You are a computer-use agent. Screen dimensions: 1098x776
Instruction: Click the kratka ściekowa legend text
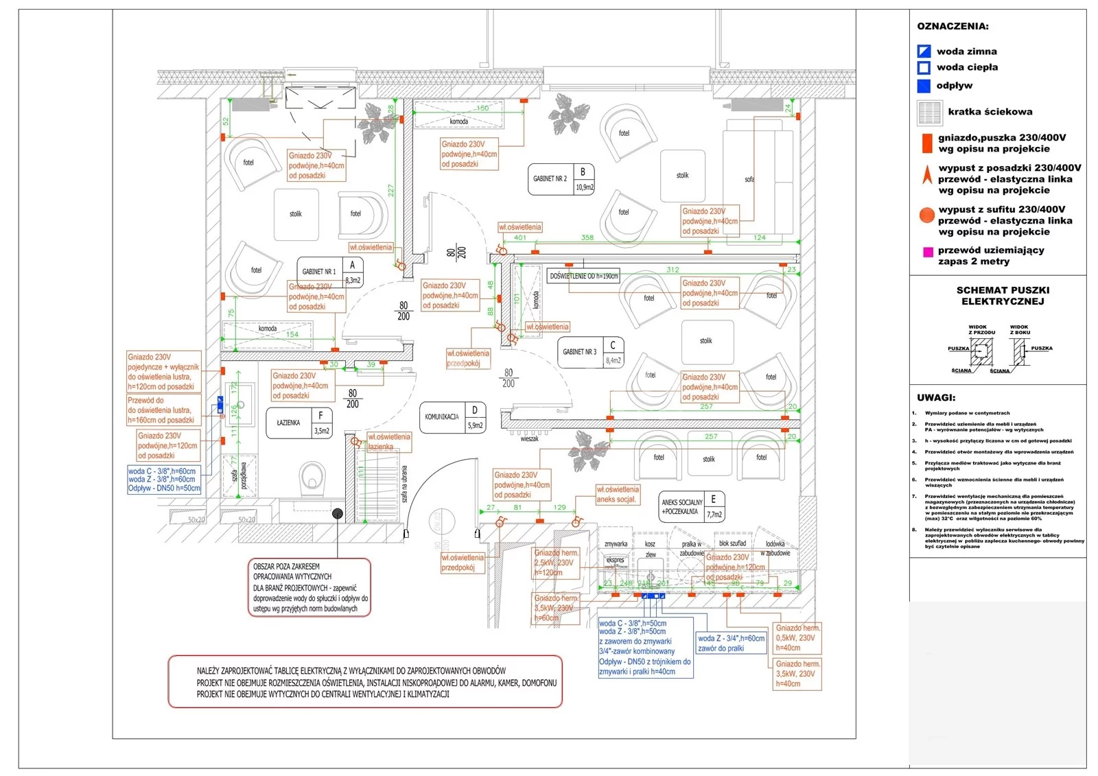(x=990, y=112)
